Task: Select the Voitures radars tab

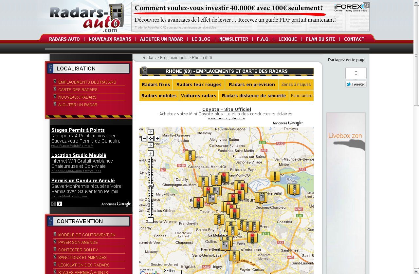Action: (198, 96)
